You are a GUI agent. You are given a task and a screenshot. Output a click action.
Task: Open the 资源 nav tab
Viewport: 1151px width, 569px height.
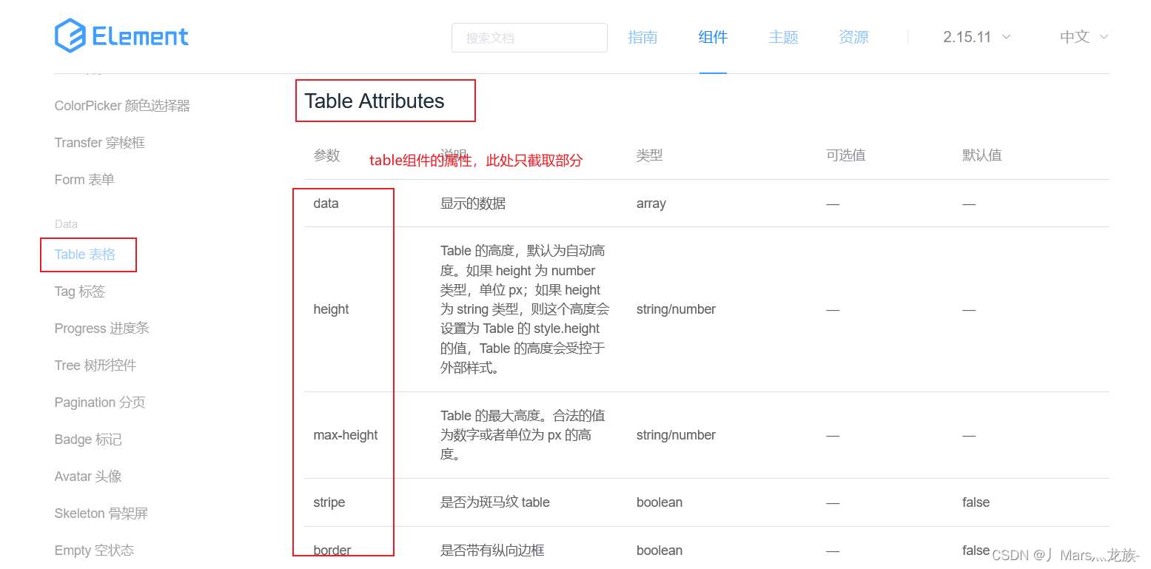853,37
